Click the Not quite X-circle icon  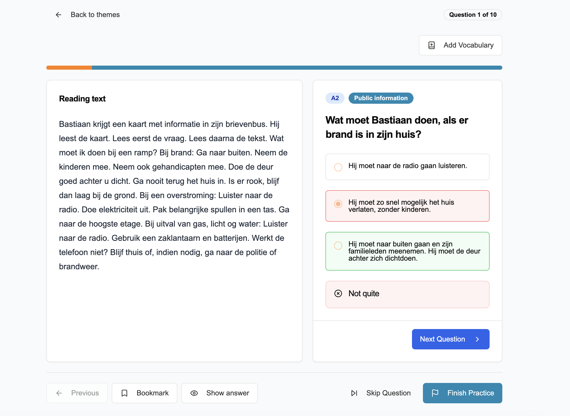point(338,293)
